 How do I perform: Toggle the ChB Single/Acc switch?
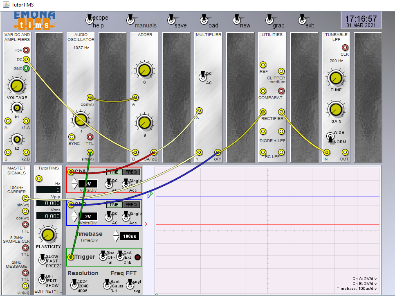click(x=126, y=216)
